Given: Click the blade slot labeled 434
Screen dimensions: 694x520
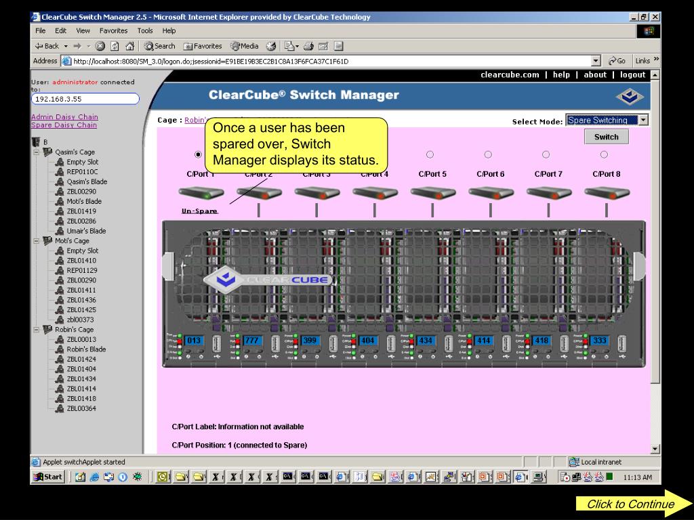Looking at the screenshot, I should [x=426, y=341].
